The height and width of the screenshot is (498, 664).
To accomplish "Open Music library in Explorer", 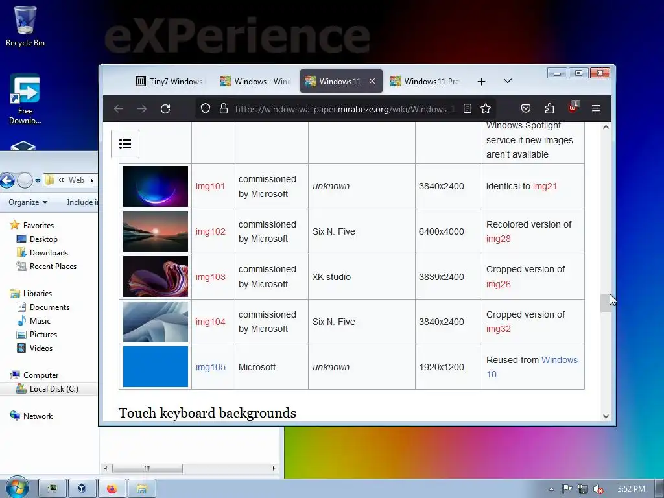I will coord(40,320).
